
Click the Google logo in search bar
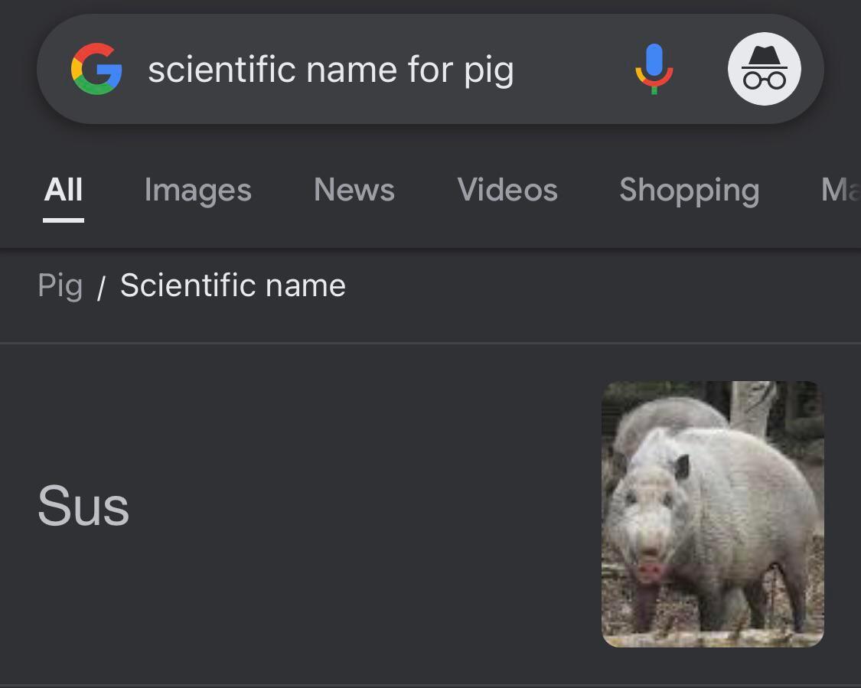96,69
